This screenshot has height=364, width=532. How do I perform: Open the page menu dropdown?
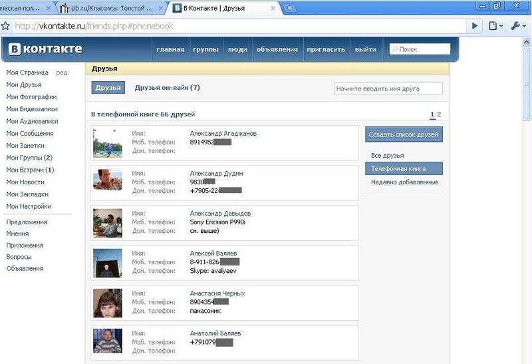[x=495, y=26]
